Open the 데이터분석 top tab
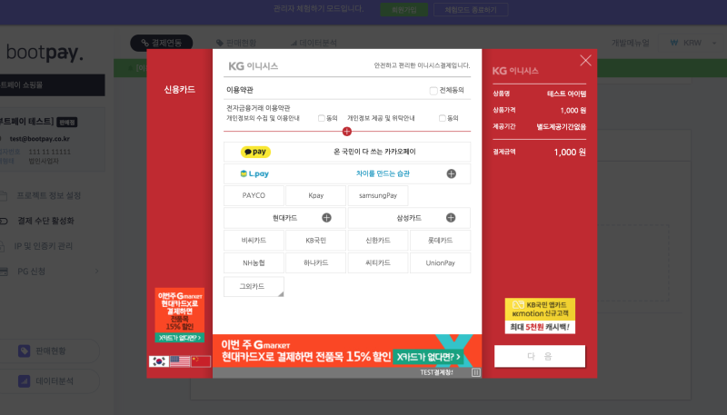 pos(314,43)
